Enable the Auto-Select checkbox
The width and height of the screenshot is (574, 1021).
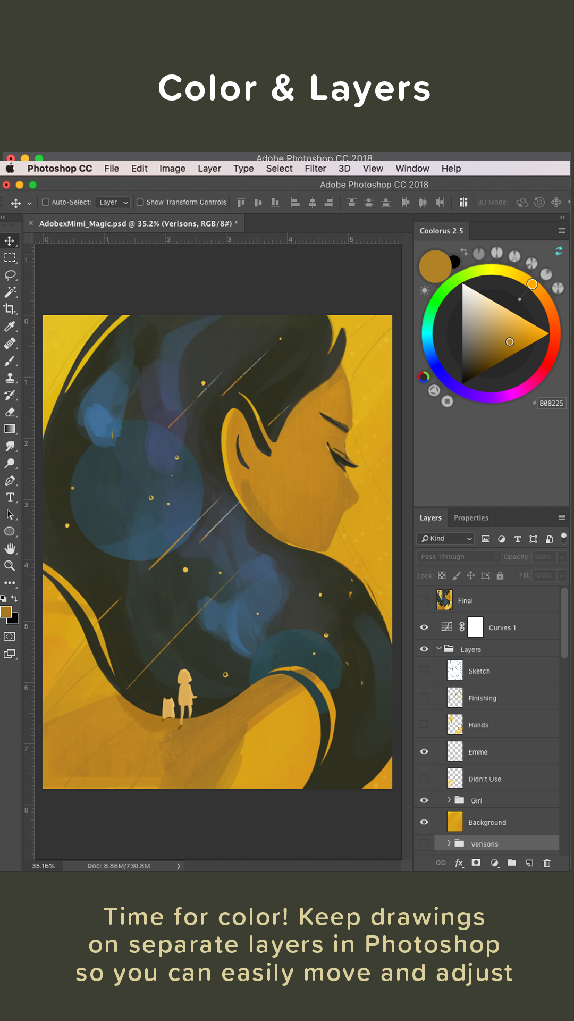click(46, 202)
